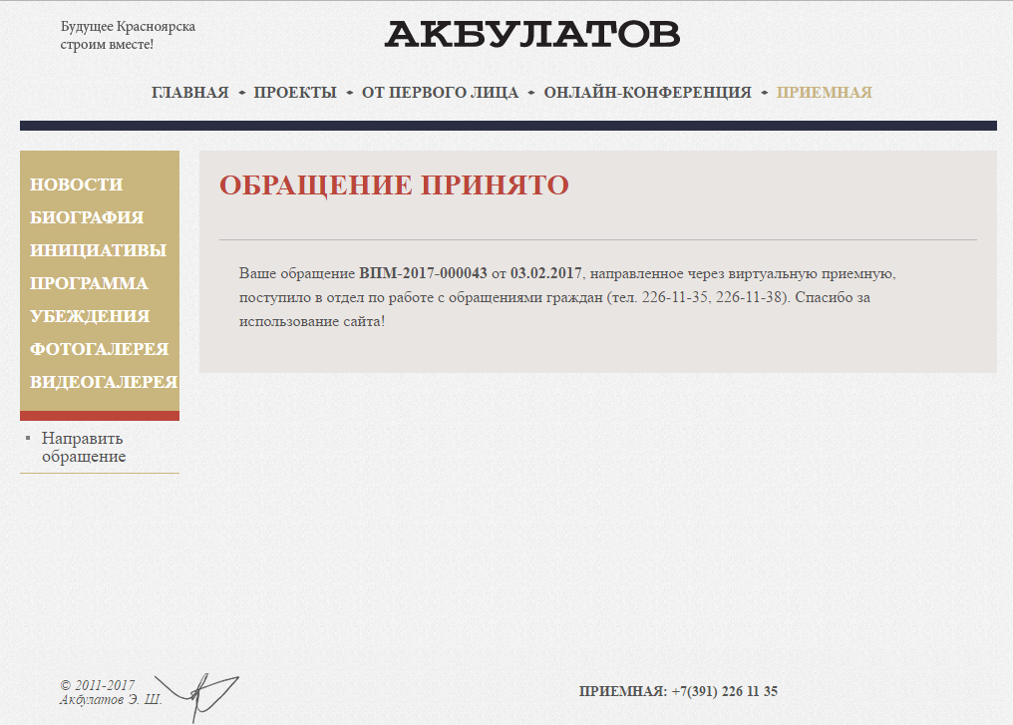Click the highlighted ПРИЕМНАЯ menu item
Screen dimensions: 1013x725
point(824,93)
